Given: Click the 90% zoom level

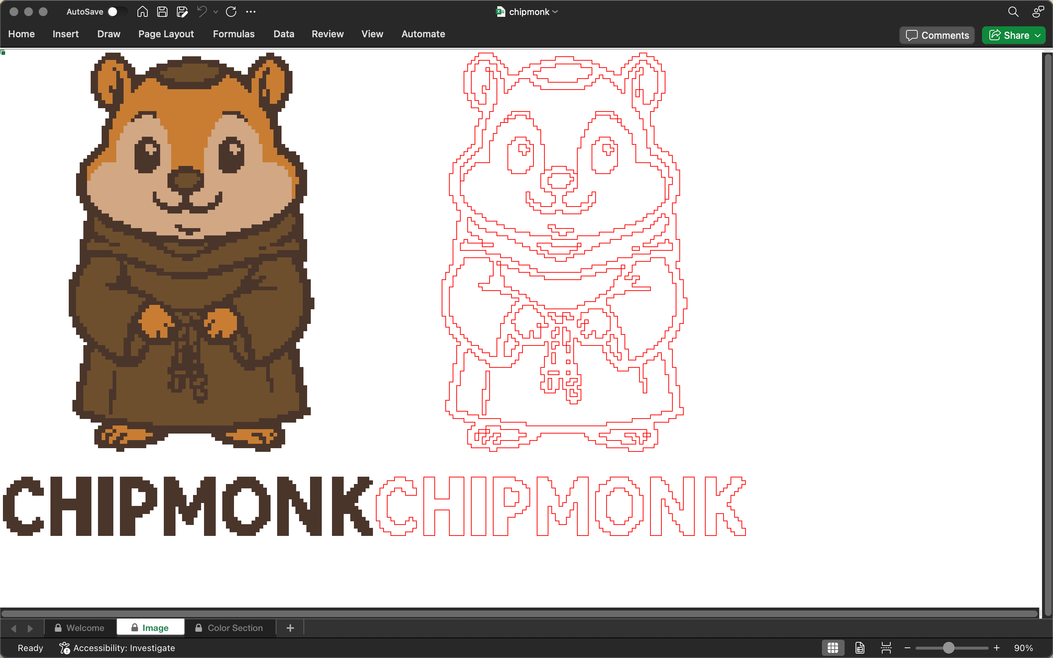Looking at the screenshot, I should [1023, 648].
